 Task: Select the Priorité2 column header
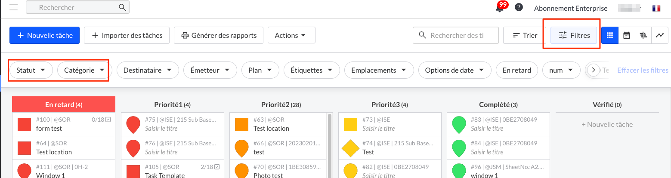point(280,104)
